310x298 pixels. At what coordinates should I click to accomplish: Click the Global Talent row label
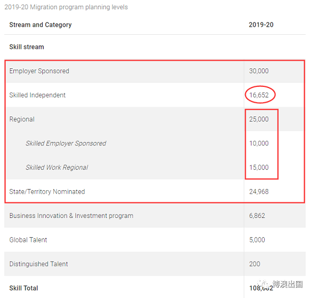click(28, 240)
